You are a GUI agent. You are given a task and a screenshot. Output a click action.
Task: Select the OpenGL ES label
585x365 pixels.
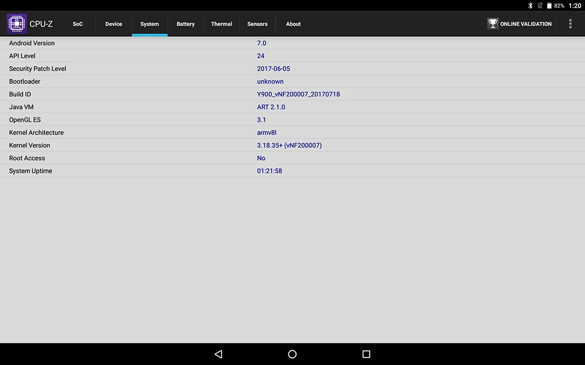click(x=25, y=120)
